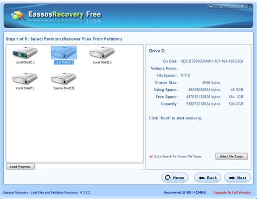
Task: Click the EassosRecovery logo icon in header
Action: pyautogui.click(x=18, y=16)
